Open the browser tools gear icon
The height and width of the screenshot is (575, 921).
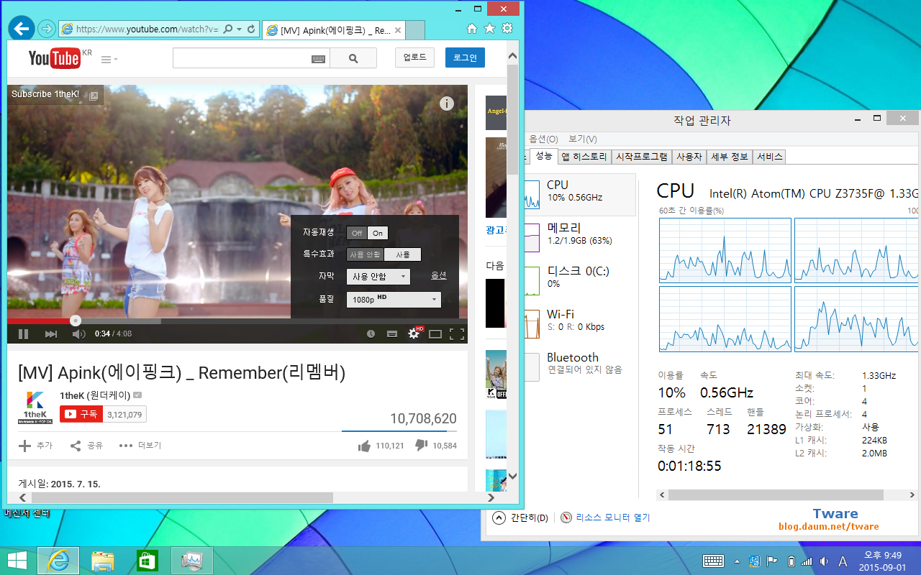click(507, 29)
